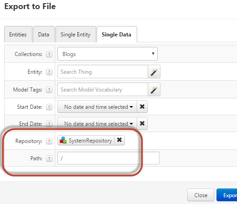Clear the End Date with the X icon
Screen dimensions: 237x204
142,123
